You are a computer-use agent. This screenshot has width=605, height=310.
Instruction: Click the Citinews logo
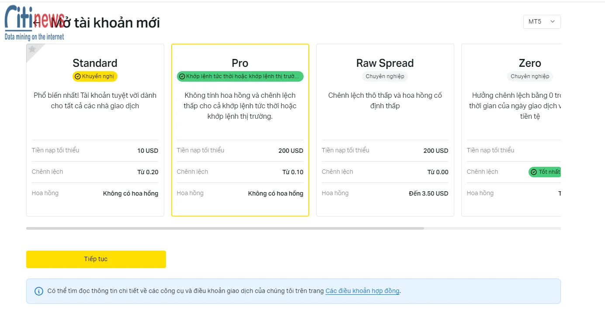35,23
